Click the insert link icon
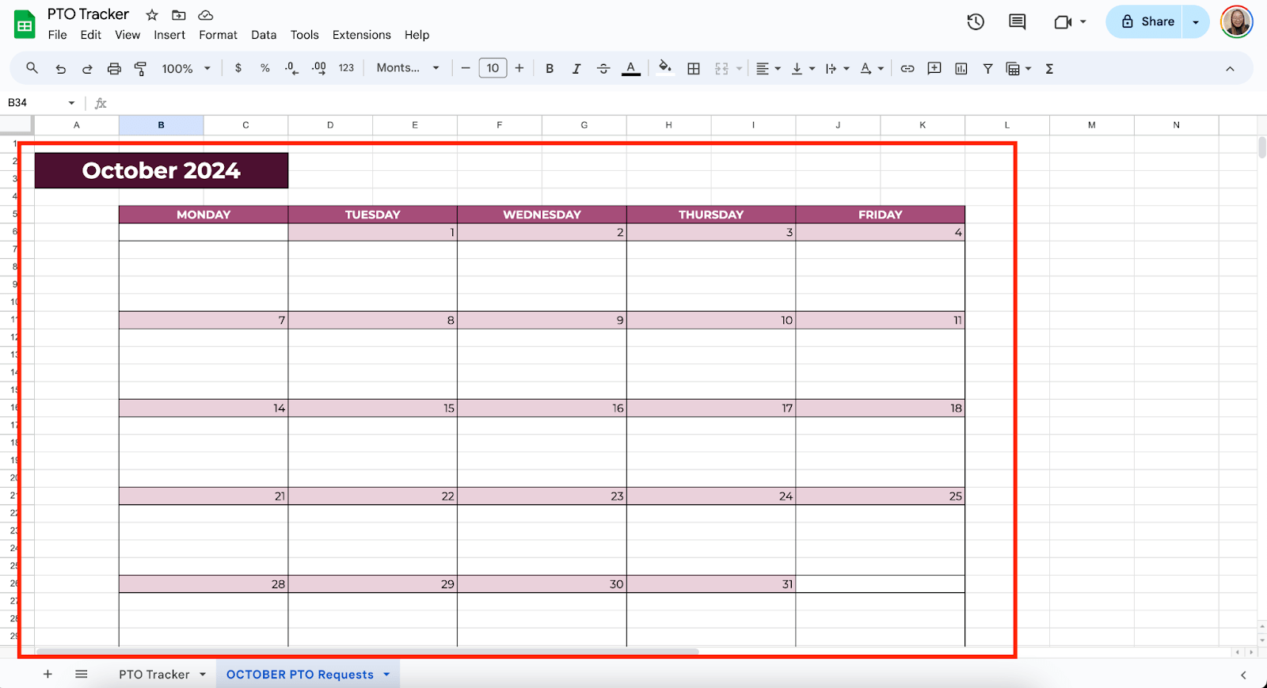The height and width of the screenshot is (688, 1267). pos(907,69)
